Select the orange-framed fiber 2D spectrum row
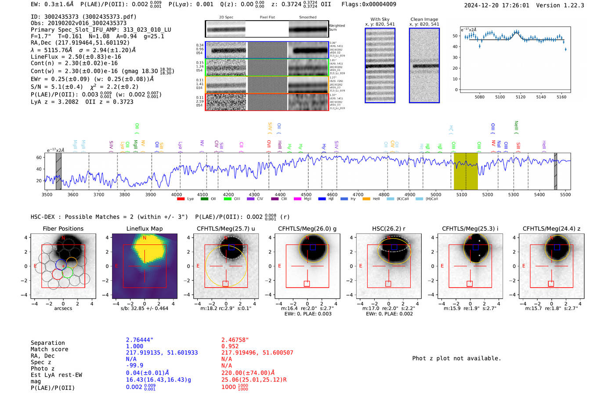The height and width of the screenshot is (418, 615). [267, 85]
